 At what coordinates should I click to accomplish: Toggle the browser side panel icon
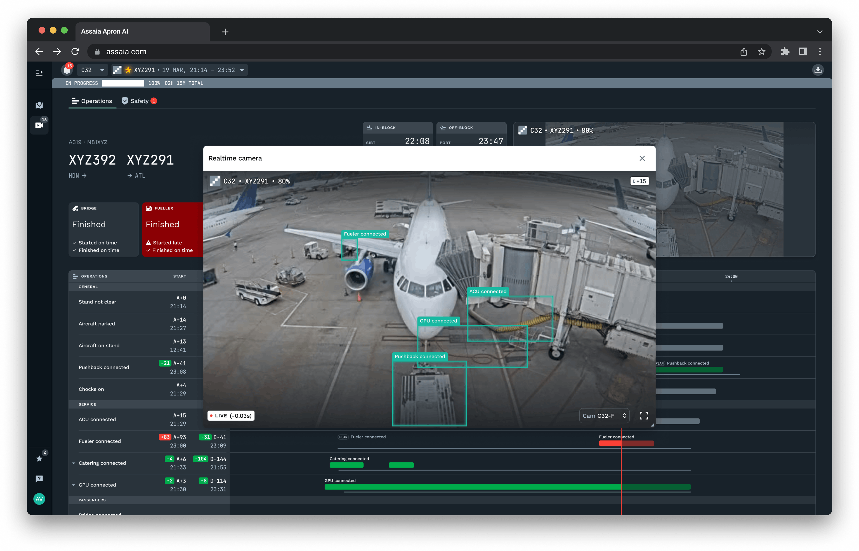(803, 52)
